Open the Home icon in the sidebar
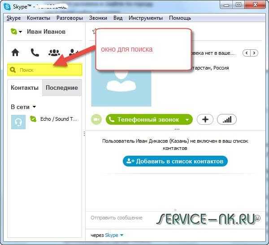This screenshot has height=245, width=269. click(x=15, y=52)
